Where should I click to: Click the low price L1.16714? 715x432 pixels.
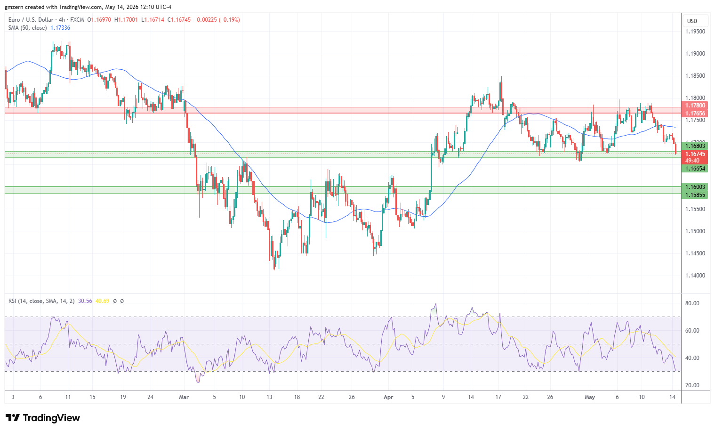point(153,20)
